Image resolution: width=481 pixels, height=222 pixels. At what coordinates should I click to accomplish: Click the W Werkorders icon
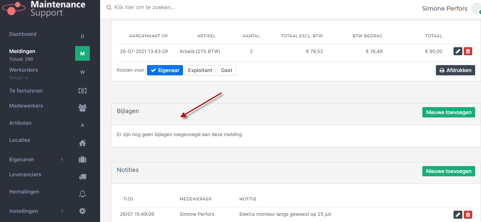click(x=82, y=72)
